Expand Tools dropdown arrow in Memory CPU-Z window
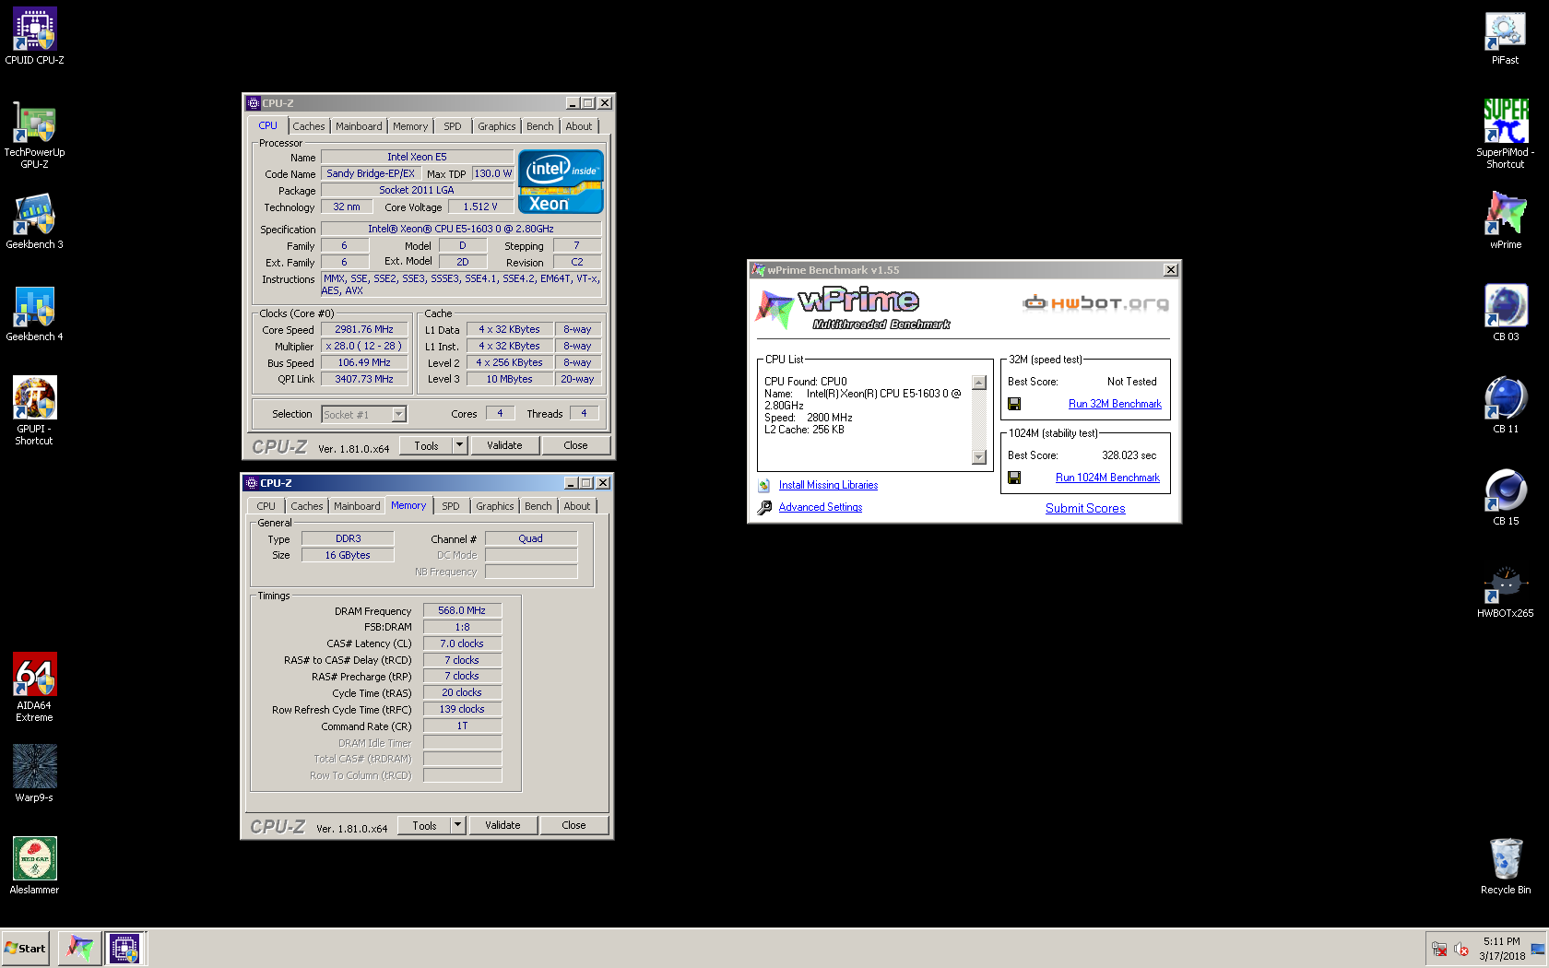Image resolution: width=1549 pixels, height=968 pixels. [x=457, y=825]
